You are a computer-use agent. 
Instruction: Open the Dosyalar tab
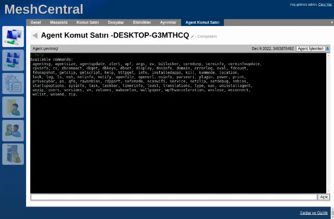tap(116, 22)
